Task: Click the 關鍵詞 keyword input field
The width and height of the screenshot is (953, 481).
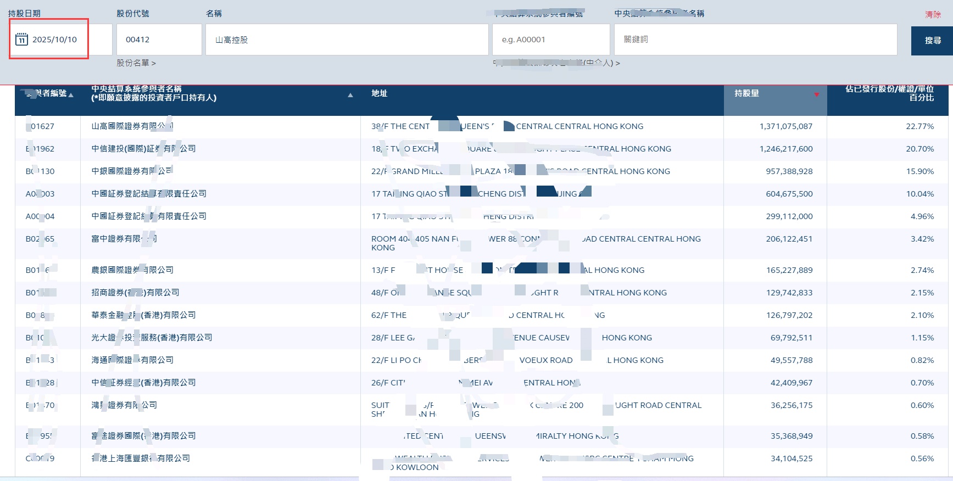Action: point(755,40)
